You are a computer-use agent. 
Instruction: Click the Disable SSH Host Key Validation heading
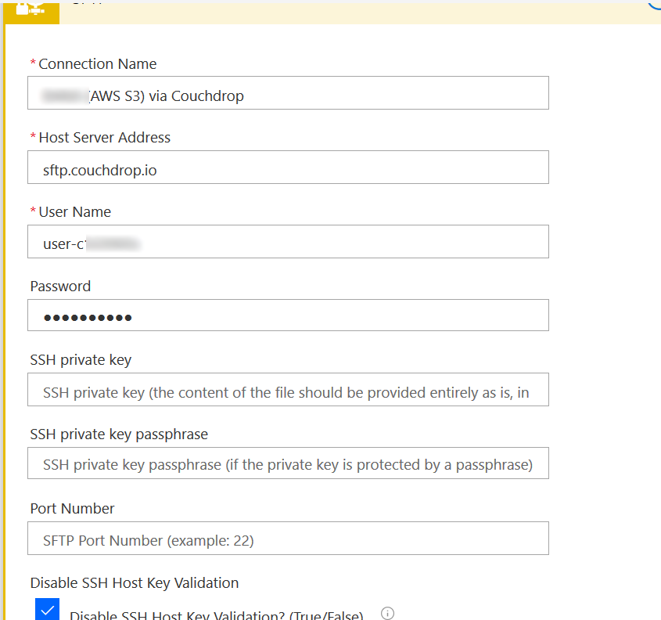click(134, 582)
